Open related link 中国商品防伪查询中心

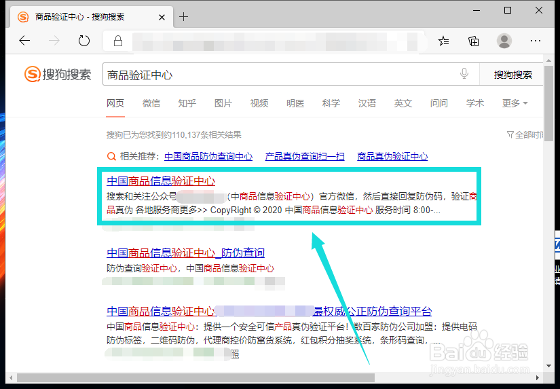pos(208,156)
